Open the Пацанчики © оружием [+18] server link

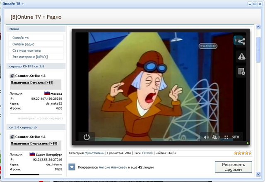pos(34,144)
